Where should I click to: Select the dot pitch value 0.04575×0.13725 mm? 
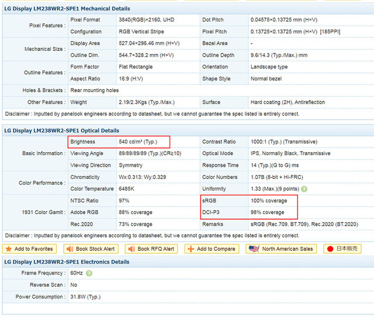click(284, 20)
